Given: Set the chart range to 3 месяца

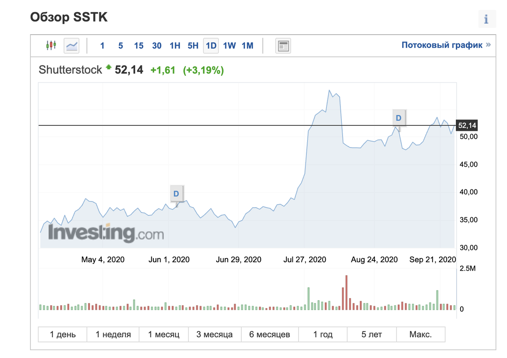Looking at the screenshot, I should click(x=215, y=334).
